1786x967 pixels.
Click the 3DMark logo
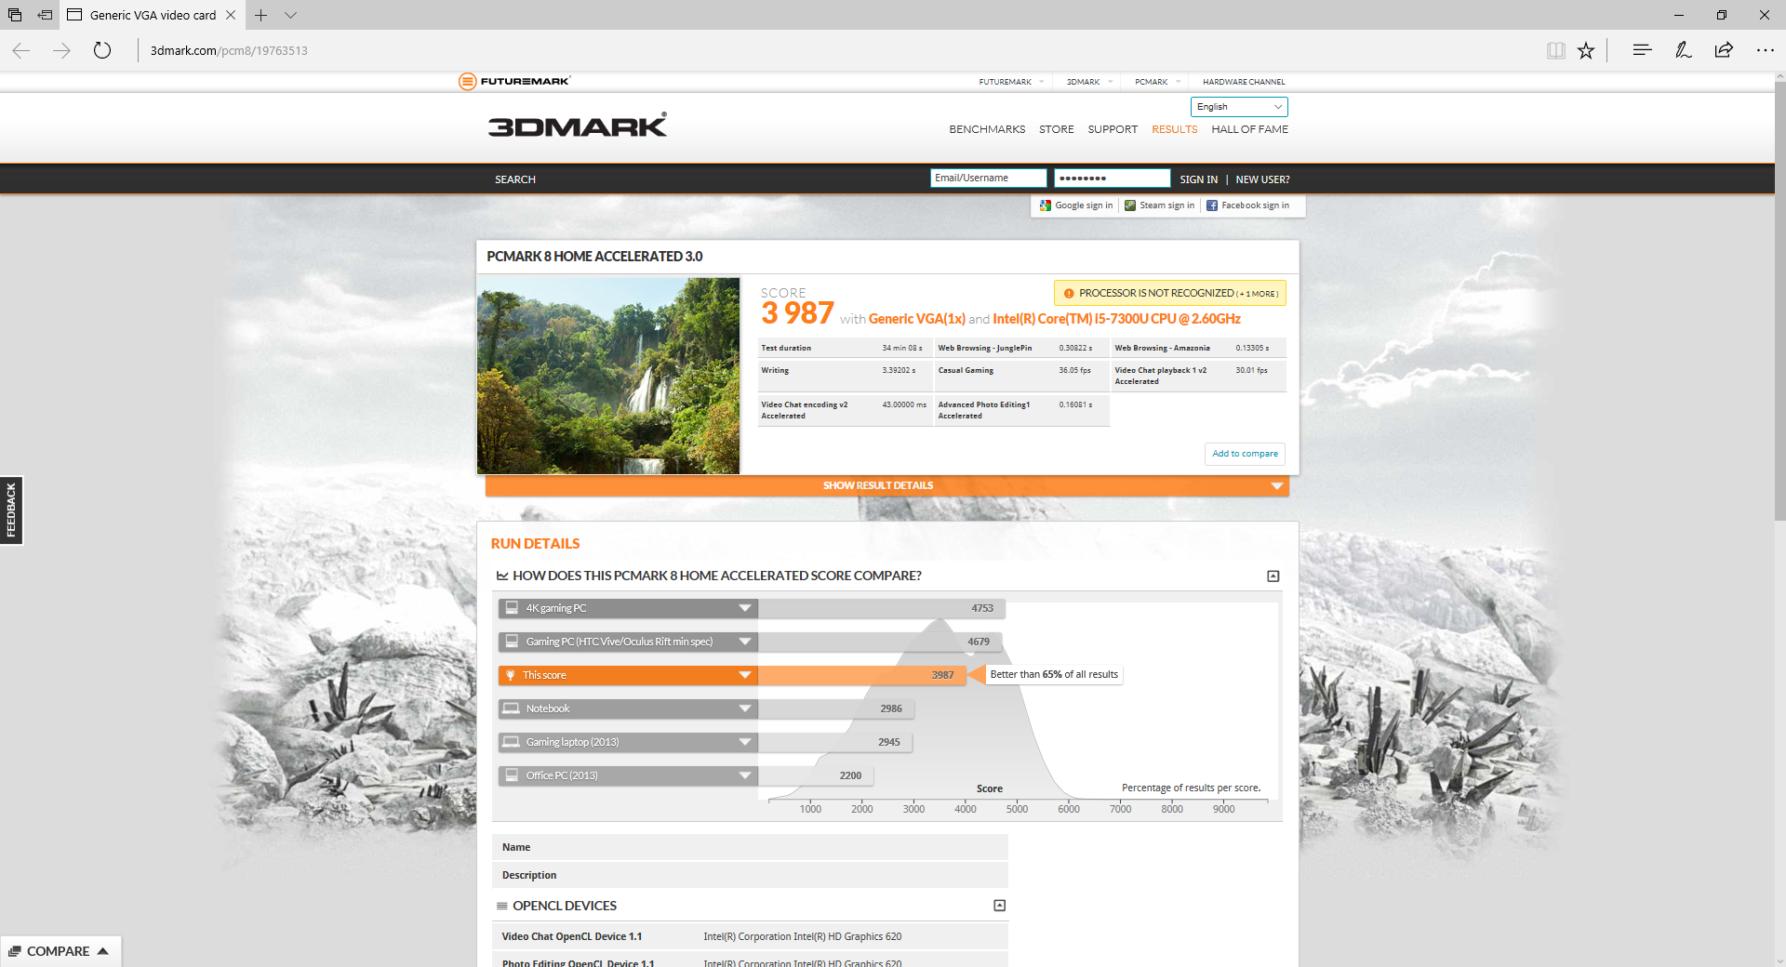578,126
